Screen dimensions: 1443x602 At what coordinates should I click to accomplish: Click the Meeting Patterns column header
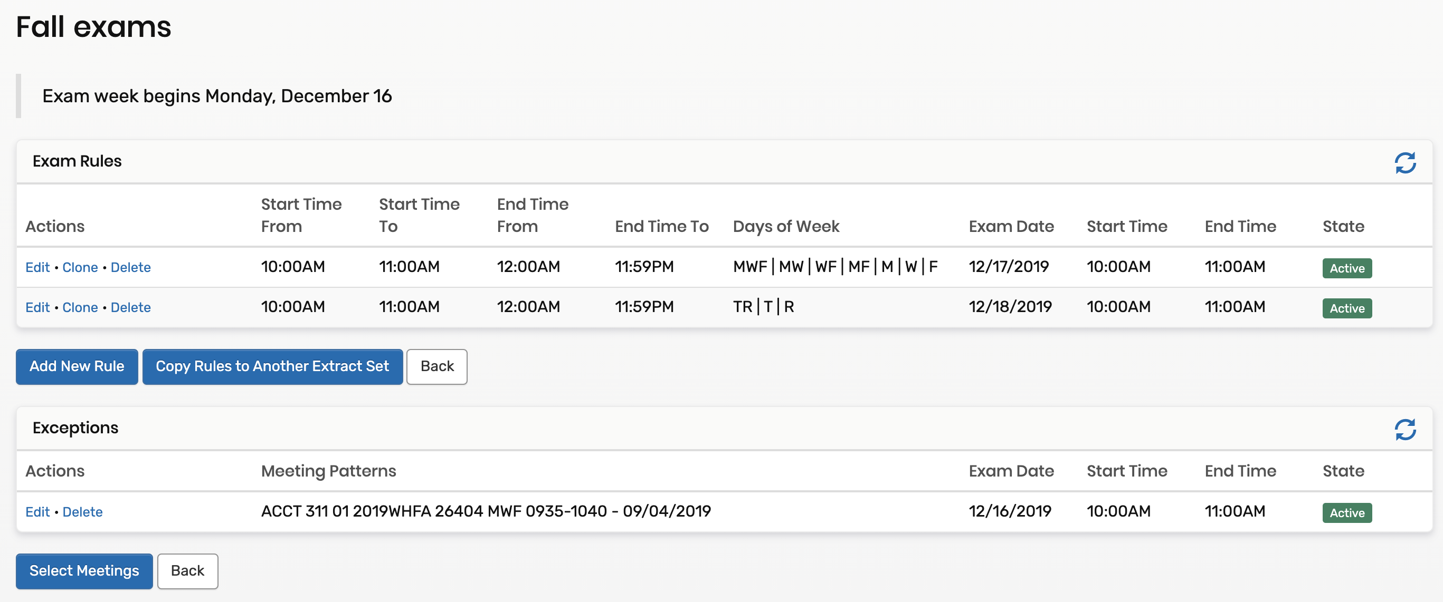(328, 471)
